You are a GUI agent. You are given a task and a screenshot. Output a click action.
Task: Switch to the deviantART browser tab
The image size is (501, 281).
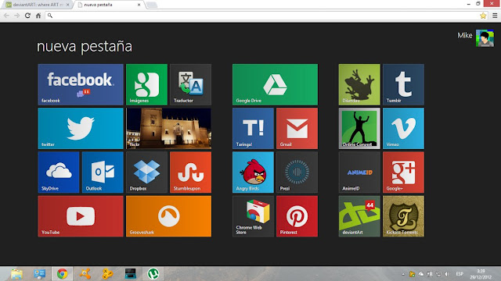pyautogui.click(x=38, y=5)
